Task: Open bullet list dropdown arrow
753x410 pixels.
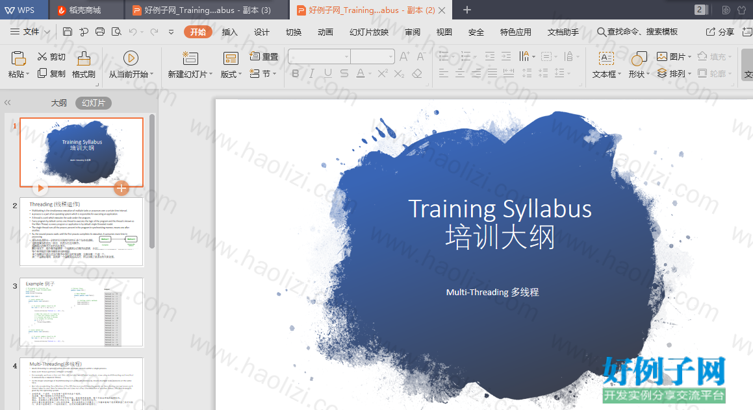Action: 453,57
